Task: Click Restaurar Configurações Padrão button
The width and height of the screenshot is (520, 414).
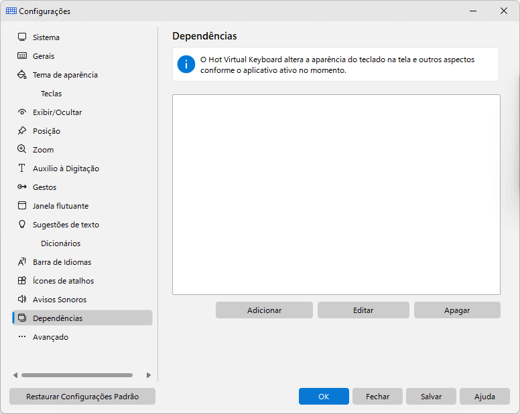Action: point(82,397)
